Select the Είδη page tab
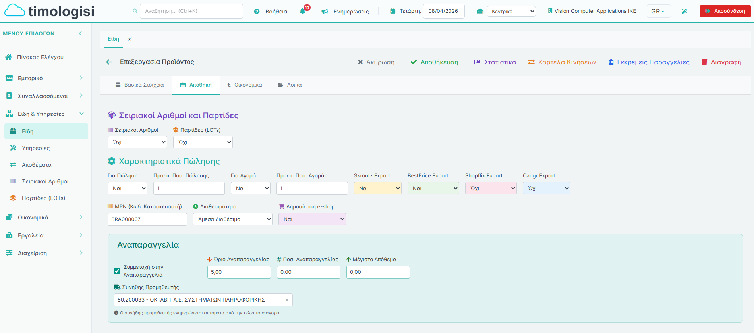The width and height of the screenshot is (754, 333). 114,39
